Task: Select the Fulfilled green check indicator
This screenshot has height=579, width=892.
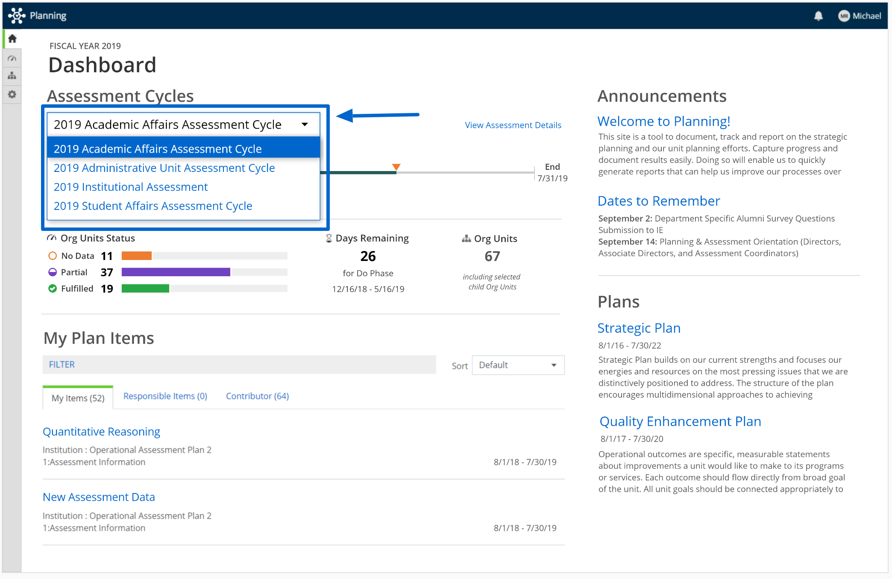Action: click(x=53, y=288)
